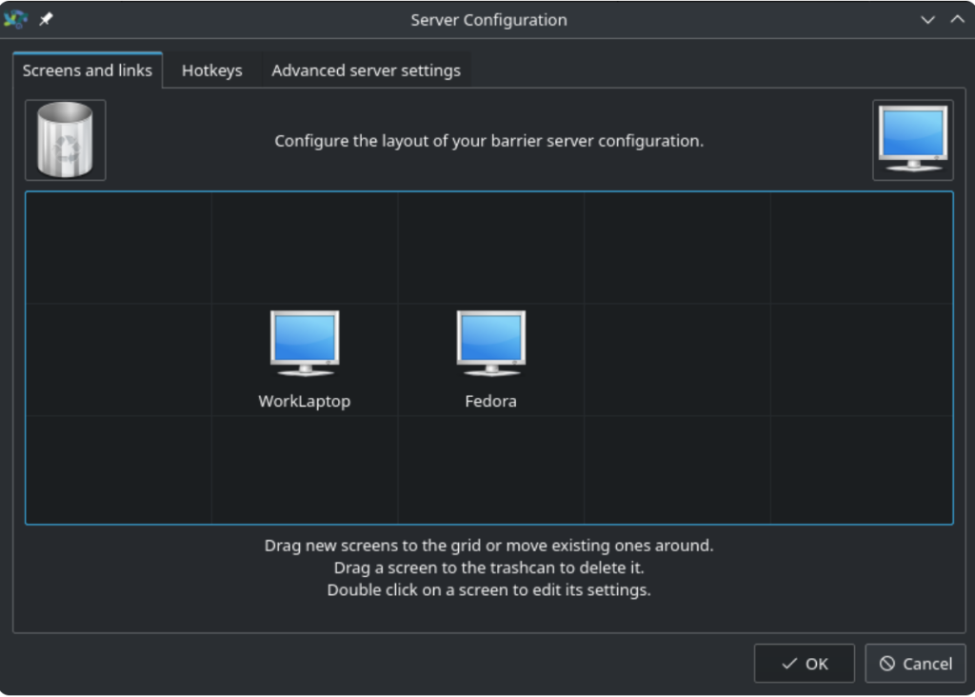Open the Advanced server settings tab
Screen dimensions: 975x697
click(x=366, y=70)
